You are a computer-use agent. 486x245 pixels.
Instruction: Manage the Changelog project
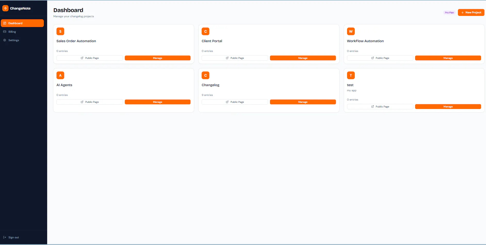303,102
